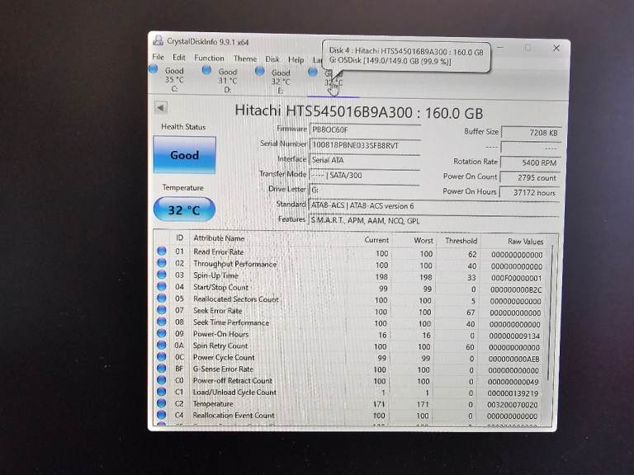Click the Buffer Size 7208 KB field
The height and width of the screenshot is (475, 634).
(531, 133)
